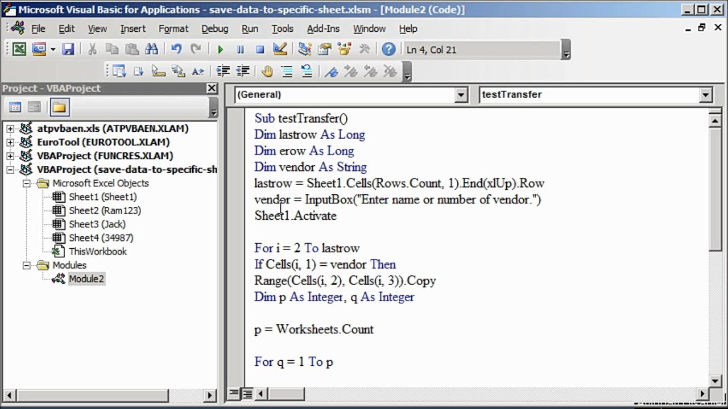This screenshot has height=409, width=728.
Task: Click the Clear All Bookmarks icon
Action: tap(390, 71)
